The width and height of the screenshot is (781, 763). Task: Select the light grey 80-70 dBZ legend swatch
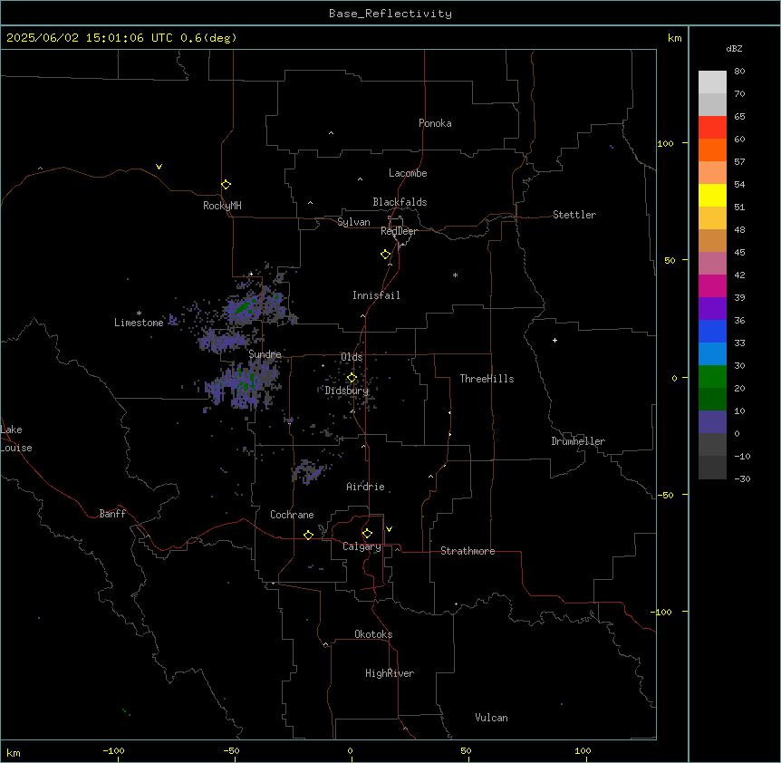click(x=712, y=82)
